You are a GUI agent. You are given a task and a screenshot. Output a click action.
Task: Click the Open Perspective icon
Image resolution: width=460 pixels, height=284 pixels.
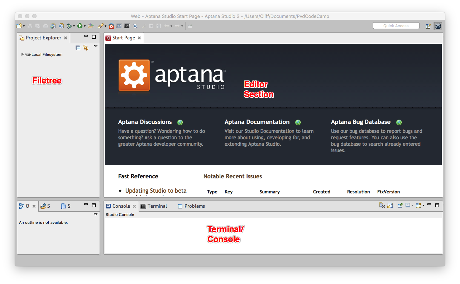point(428,26)
